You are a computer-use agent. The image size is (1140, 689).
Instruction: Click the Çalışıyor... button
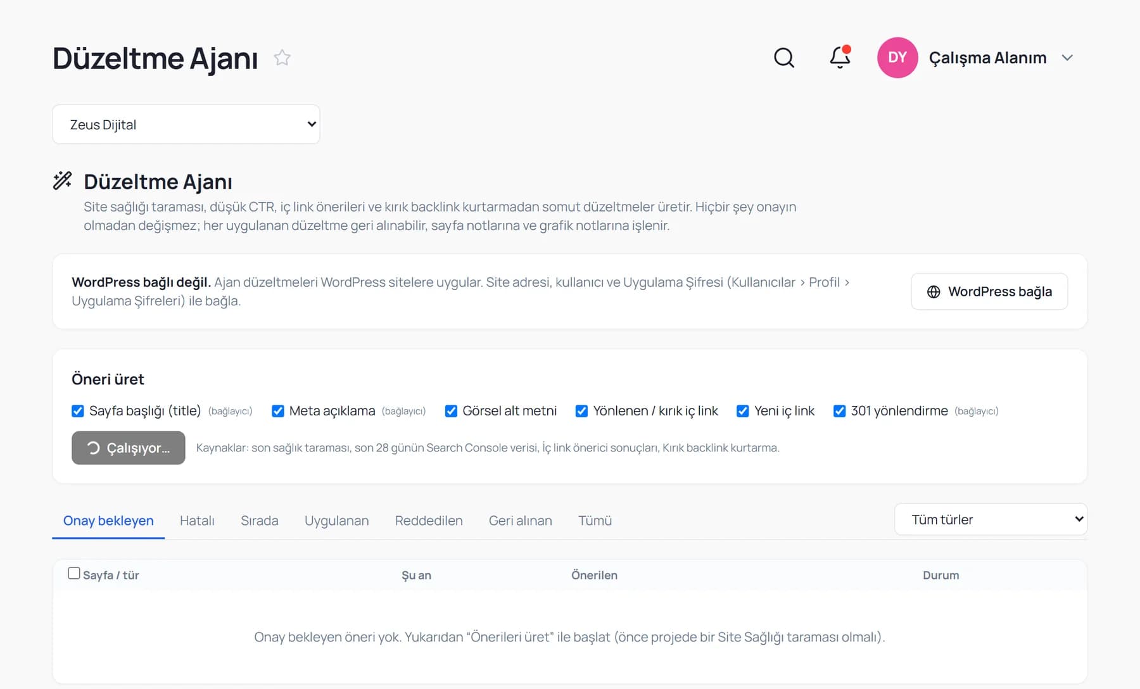[x=129, y=448]
